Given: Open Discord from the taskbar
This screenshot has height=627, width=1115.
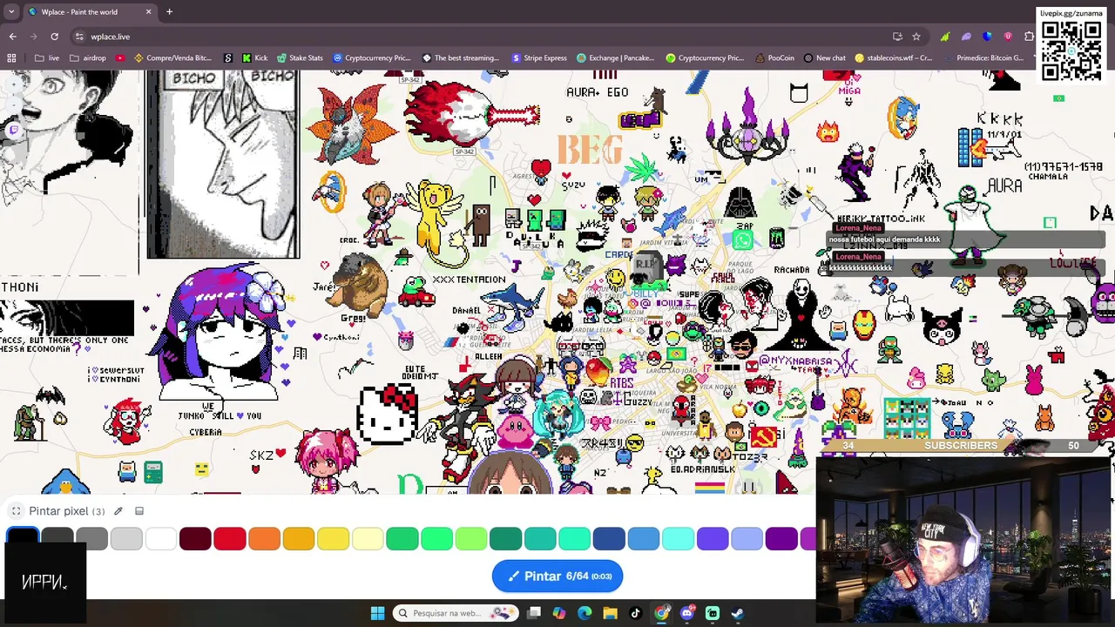Looking at the screenshot, I should tap(686, 613).
